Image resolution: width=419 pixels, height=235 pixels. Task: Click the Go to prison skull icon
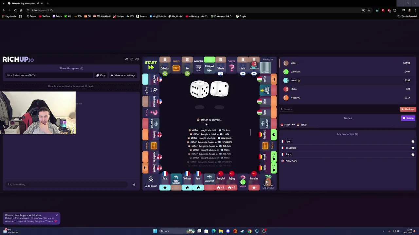coord(151,179)
